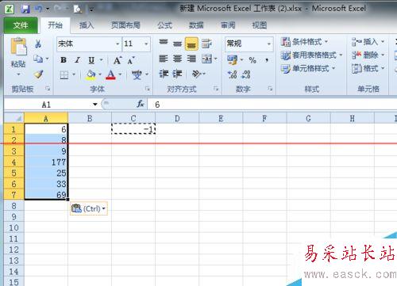Open number group dialog launcher

(x=270, y=89)
